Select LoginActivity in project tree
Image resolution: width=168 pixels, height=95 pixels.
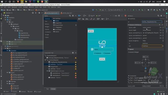24,33
